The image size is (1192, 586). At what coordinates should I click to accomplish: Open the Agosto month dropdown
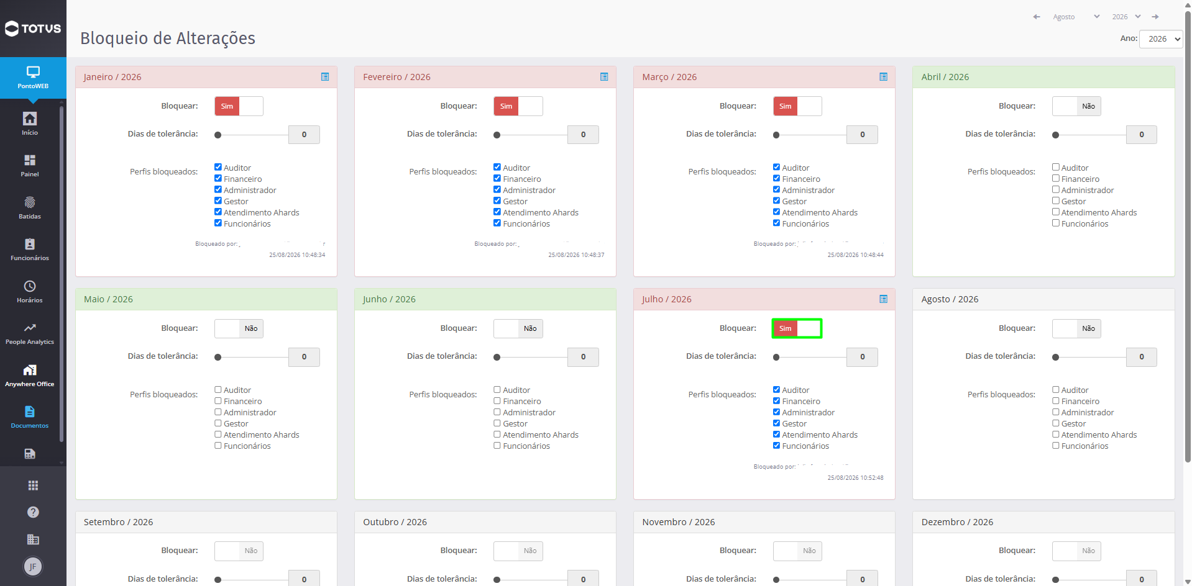[1076, 17]
